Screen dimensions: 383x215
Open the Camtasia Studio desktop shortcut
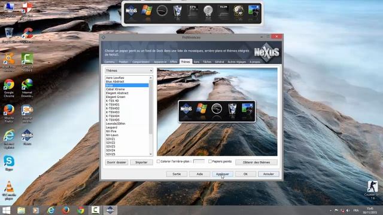27,62
